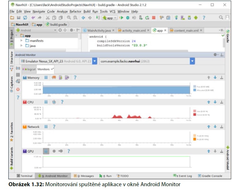Pause the Network monitor
The height and width of the screenshot is (190, 233).
tap(46, 127)
